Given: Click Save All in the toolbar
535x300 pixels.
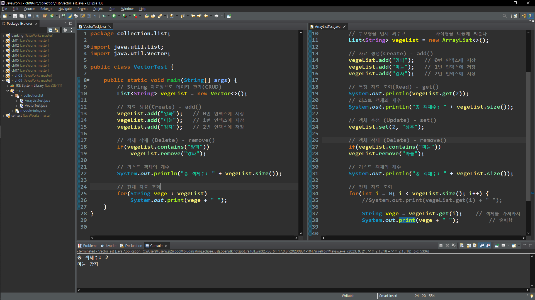Looking at the screenshot, I should tap(21, 16).
